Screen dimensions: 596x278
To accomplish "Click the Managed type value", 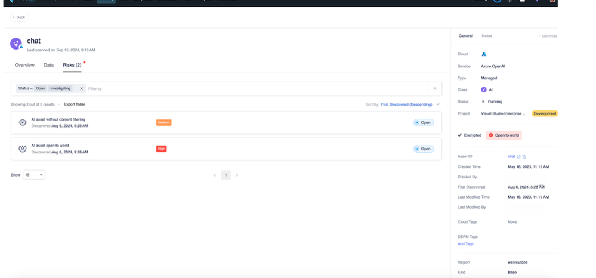I will tap(489, 78).
